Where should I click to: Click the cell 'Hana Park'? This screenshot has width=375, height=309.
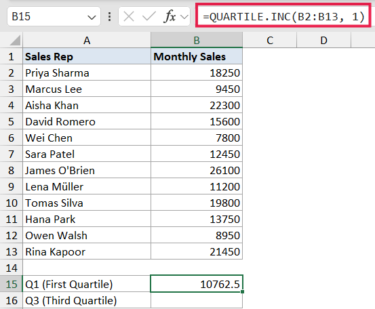point(87,219)
